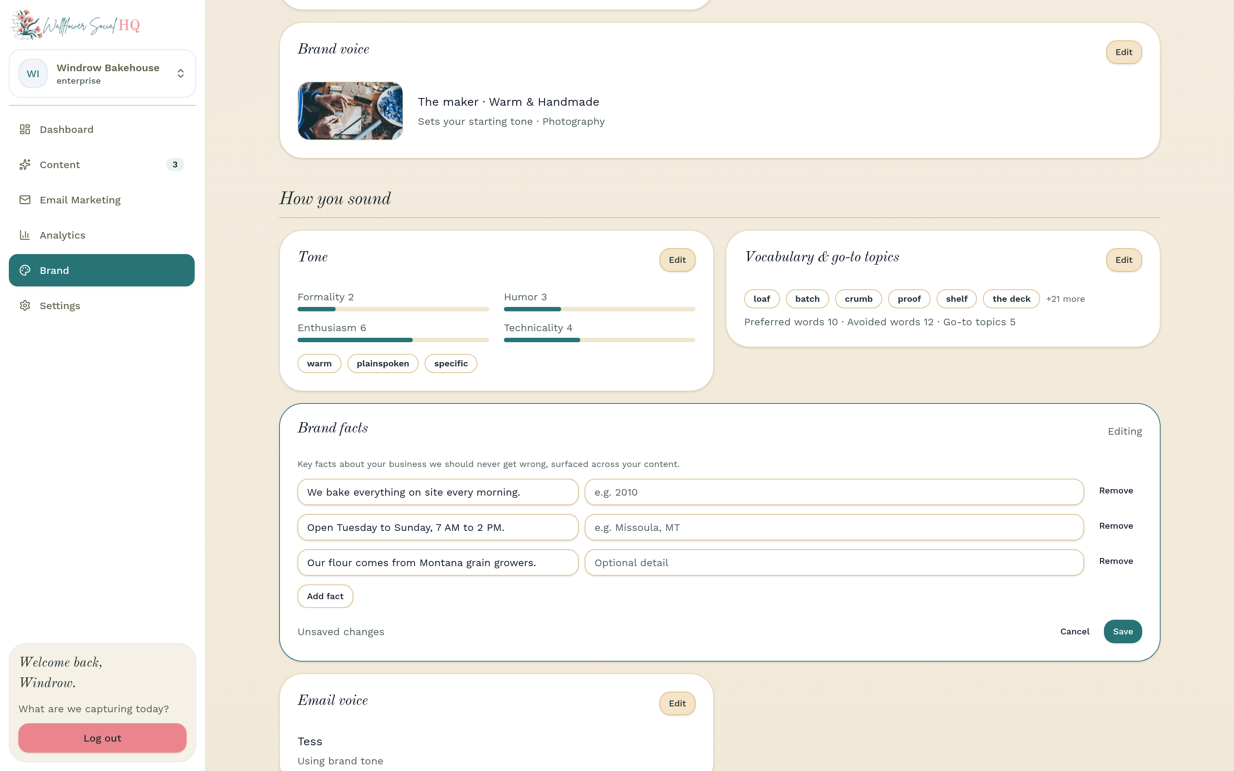Click the Humor level bar
Viewport: 1234px width, 771px height.
click(x=599, y=309)
